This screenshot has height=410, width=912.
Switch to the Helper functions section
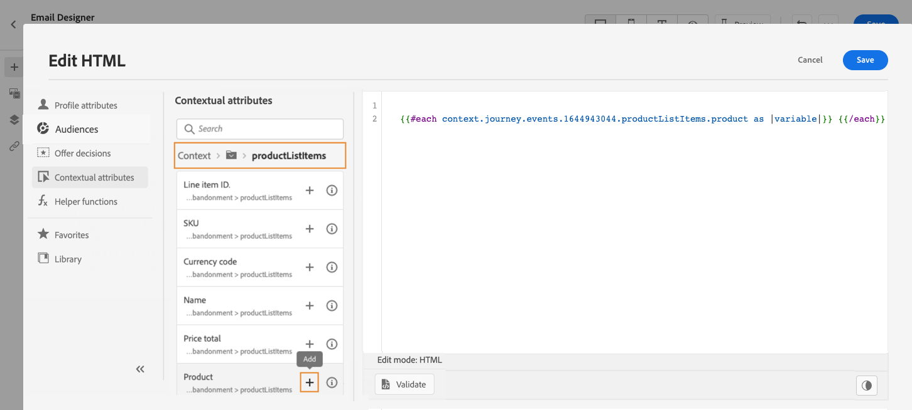click(85, 201)
